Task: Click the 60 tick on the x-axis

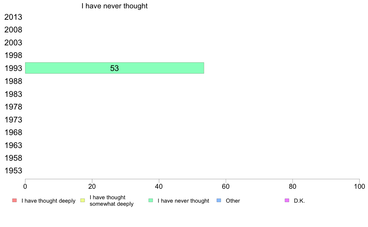Action: click(x=226, y=186)
